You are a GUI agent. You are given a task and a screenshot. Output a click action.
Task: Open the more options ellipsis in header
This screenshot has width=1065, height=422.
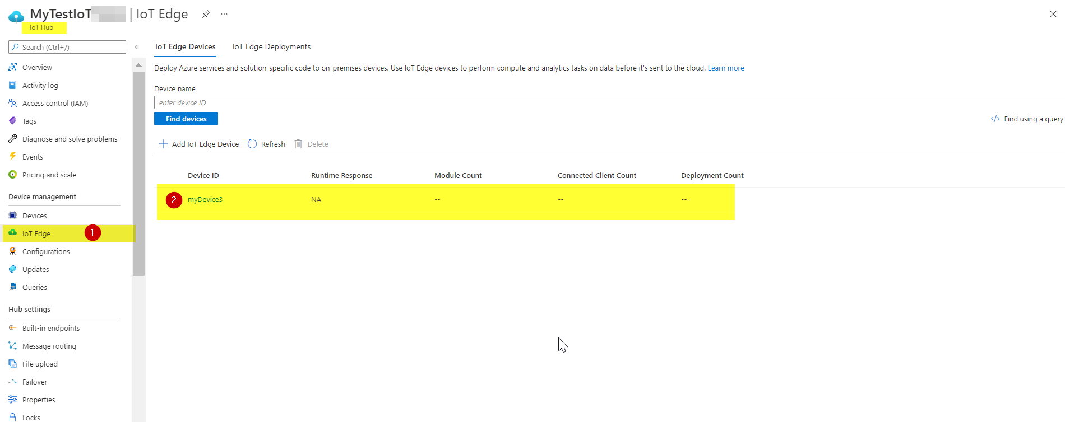coord(224,14)
